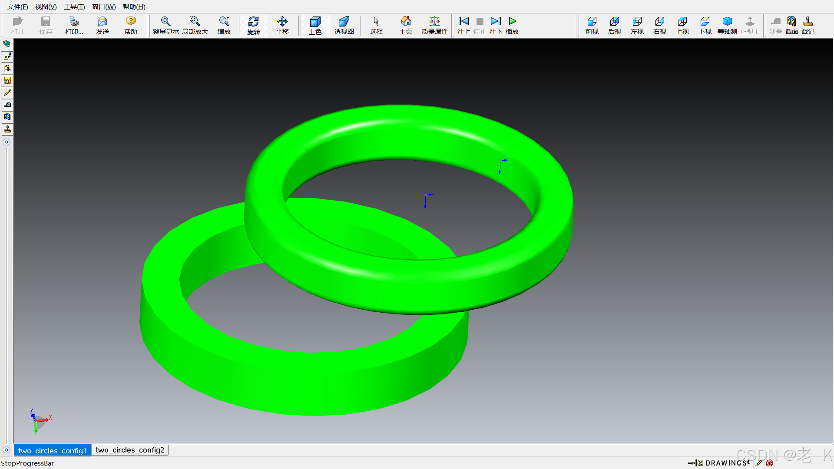Click the 整屏显示 zoom-to-fit icon
The height and width of the screenshot is (469, 834).
(x=165, y=25)
